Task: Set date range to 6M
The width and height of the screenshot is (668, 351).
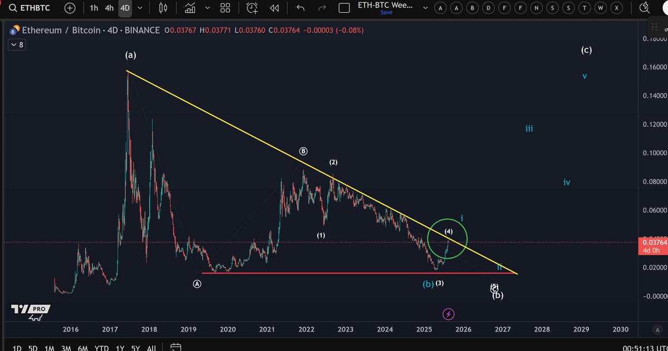Action: (83, 348)
